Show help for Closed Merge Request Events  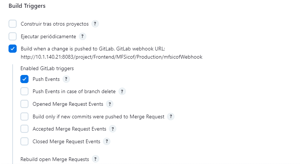[x=107, y=141]
